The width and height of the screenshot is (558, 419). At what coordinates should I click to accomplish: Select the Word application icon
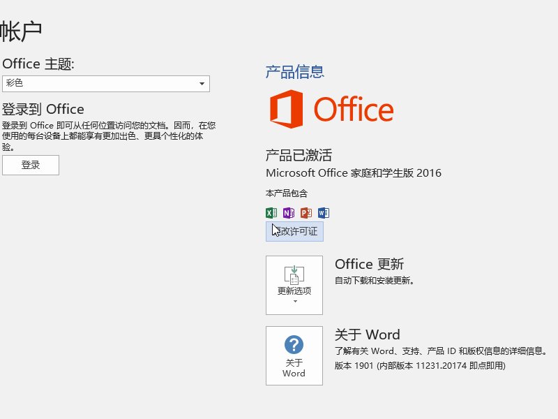point(322,212)
